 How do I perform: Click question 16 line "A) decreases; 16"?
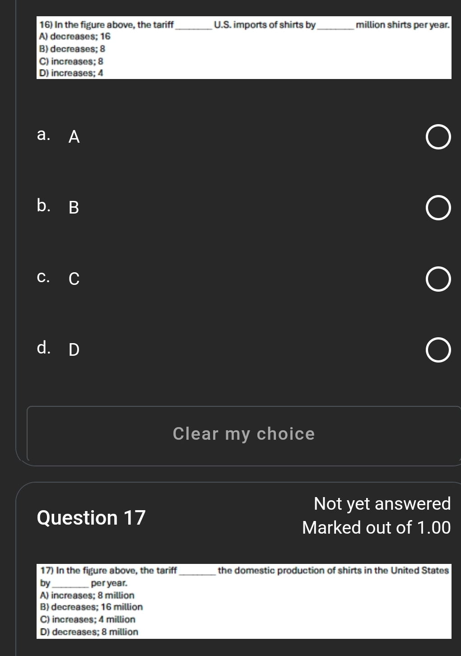click(x=75, y=37)
